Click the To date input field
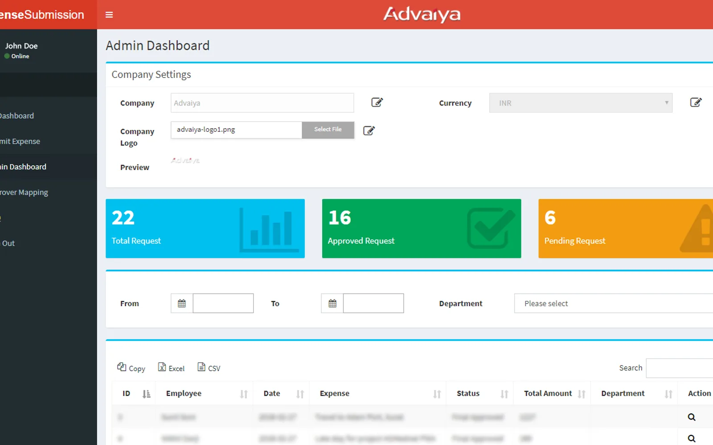Viewport: 713px width, 445px height. click(x=373, y=303)
